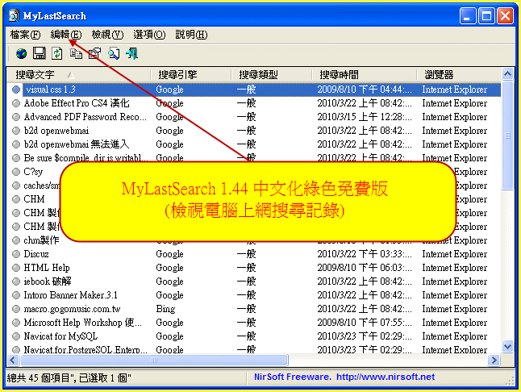Click the Save floppy disk toolbar icon
Viewport: 521px width, 392px height.
click(40, 54)
